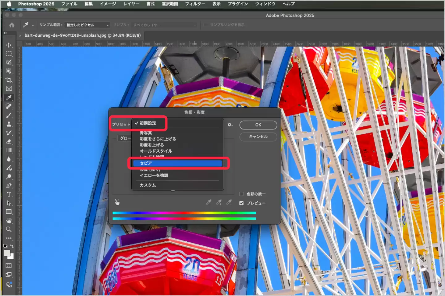445x296 pixels.
Task: Select the Crop tool
Action: point(9,80)
